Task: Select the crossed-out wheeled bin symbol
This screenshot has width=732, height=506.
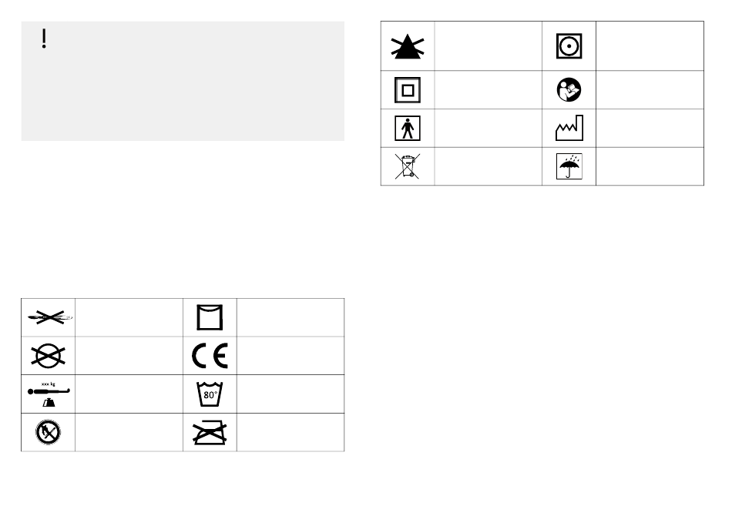Action: point(408,166)
